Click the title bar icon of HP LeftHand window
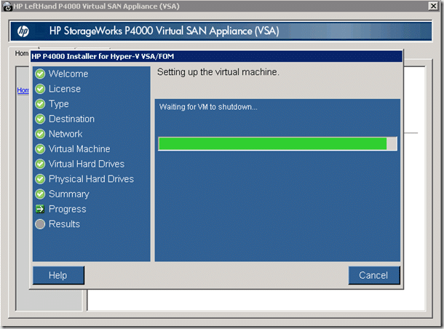Viewport: 444px width, 329px height. click(7, 7)
